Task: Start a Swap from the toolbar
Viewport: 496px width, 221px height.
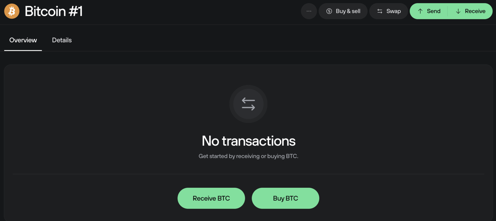Action: pyautogui.click(x=388, y=11)
